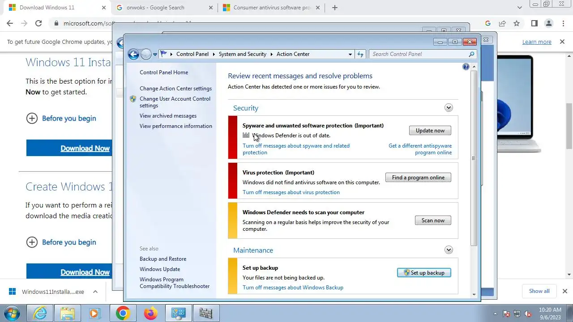Click Show all downloads button
573x322 pixels.
539,291
